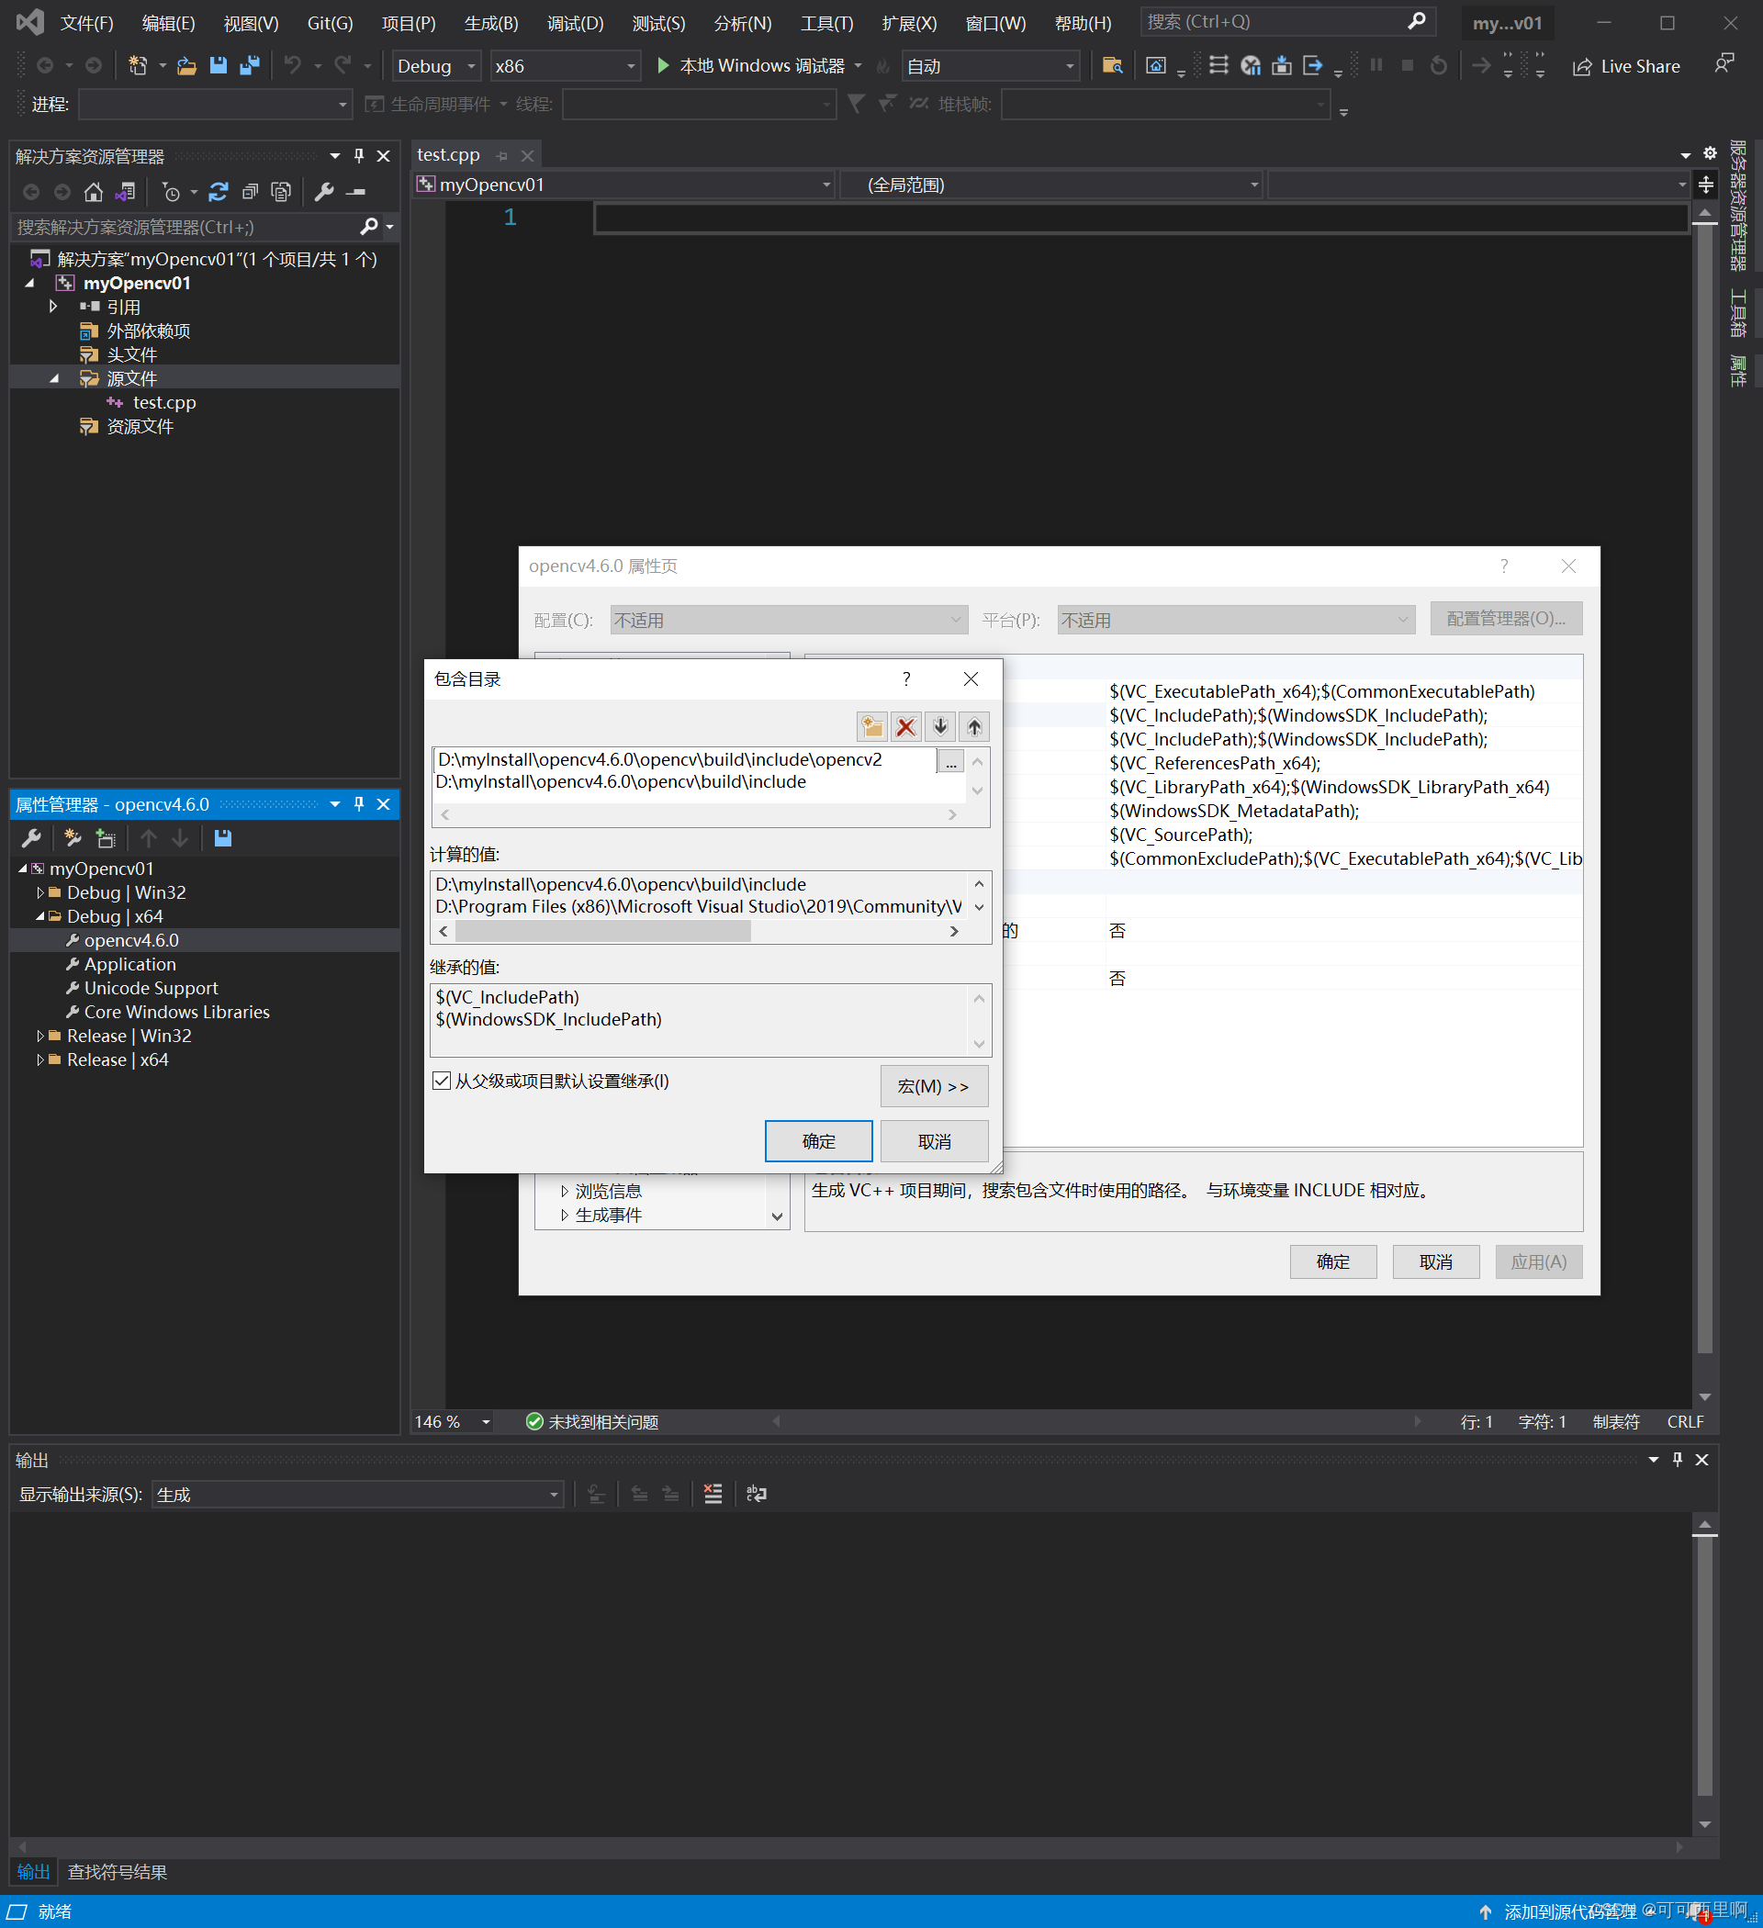Open the Debug configuration dropdown
This screenshot has height=1928, width=1763.
pos(435,66)
